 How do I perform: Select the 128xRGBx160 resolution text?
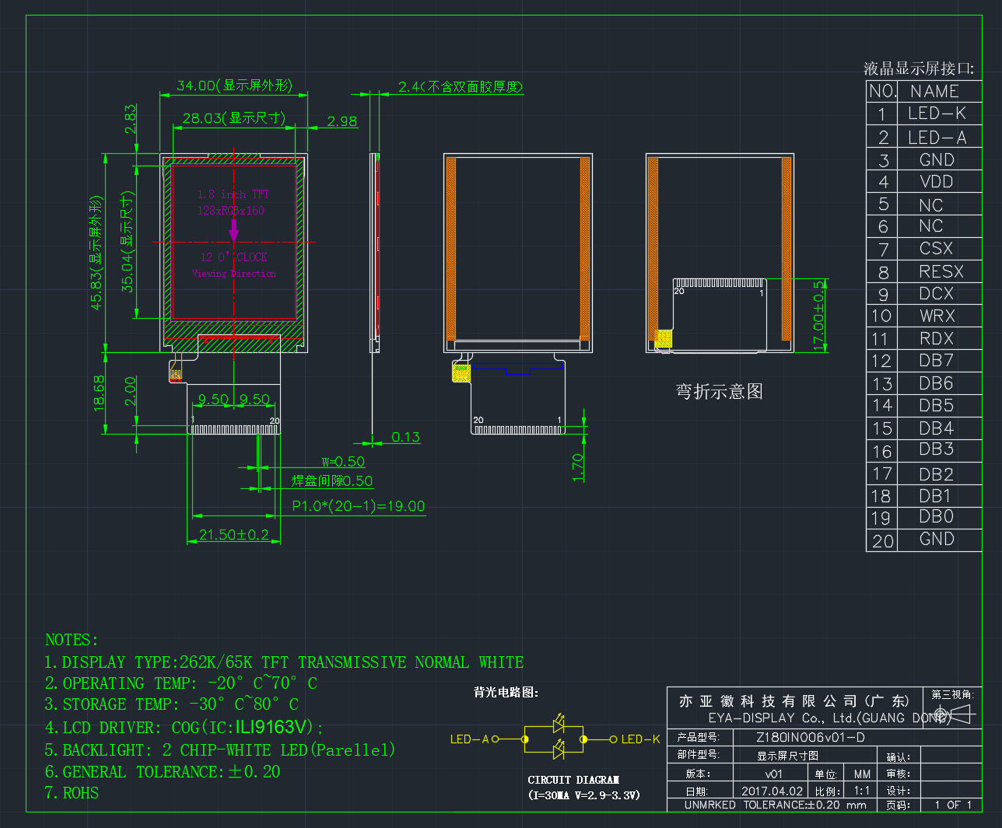(231, 211)
